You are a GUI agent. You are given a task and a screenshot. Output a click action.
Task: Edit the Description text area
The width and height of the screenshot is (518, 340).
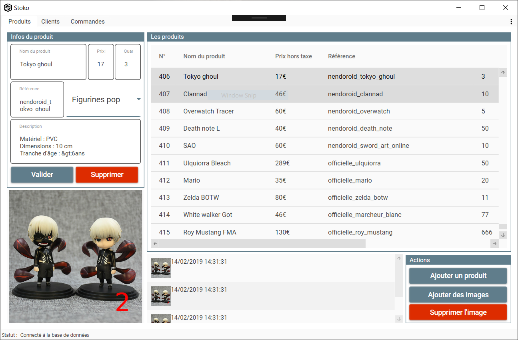[x=76, y=141]
